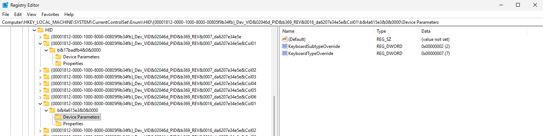543x136 pixels.
Task: Click the registry path address bar
Action: (271, 22)
